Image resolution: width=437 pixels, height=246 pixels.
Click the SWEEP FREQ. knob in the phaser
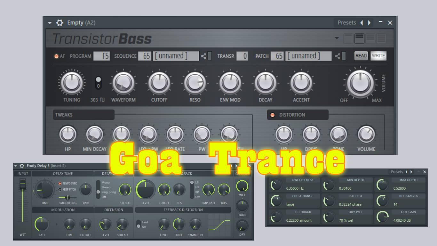[x=276, y=185]
